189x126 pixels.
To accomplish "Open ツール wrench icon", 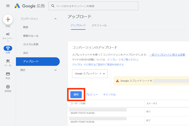I will coord(8,61).
